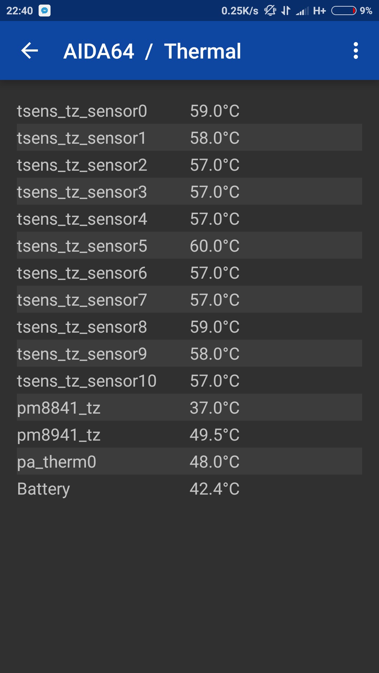
Task: Select the tsens_tz_sensor10 row
Action: point(189,381)
